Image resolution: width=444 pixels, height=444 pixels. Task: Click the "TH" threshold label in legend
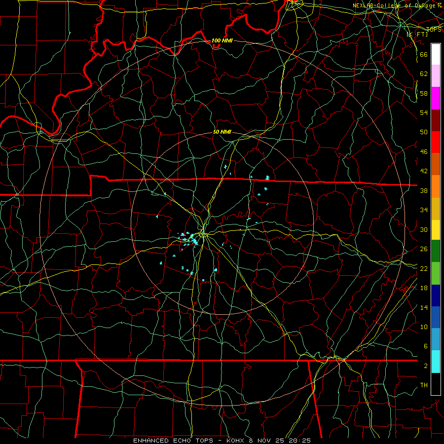424,385
